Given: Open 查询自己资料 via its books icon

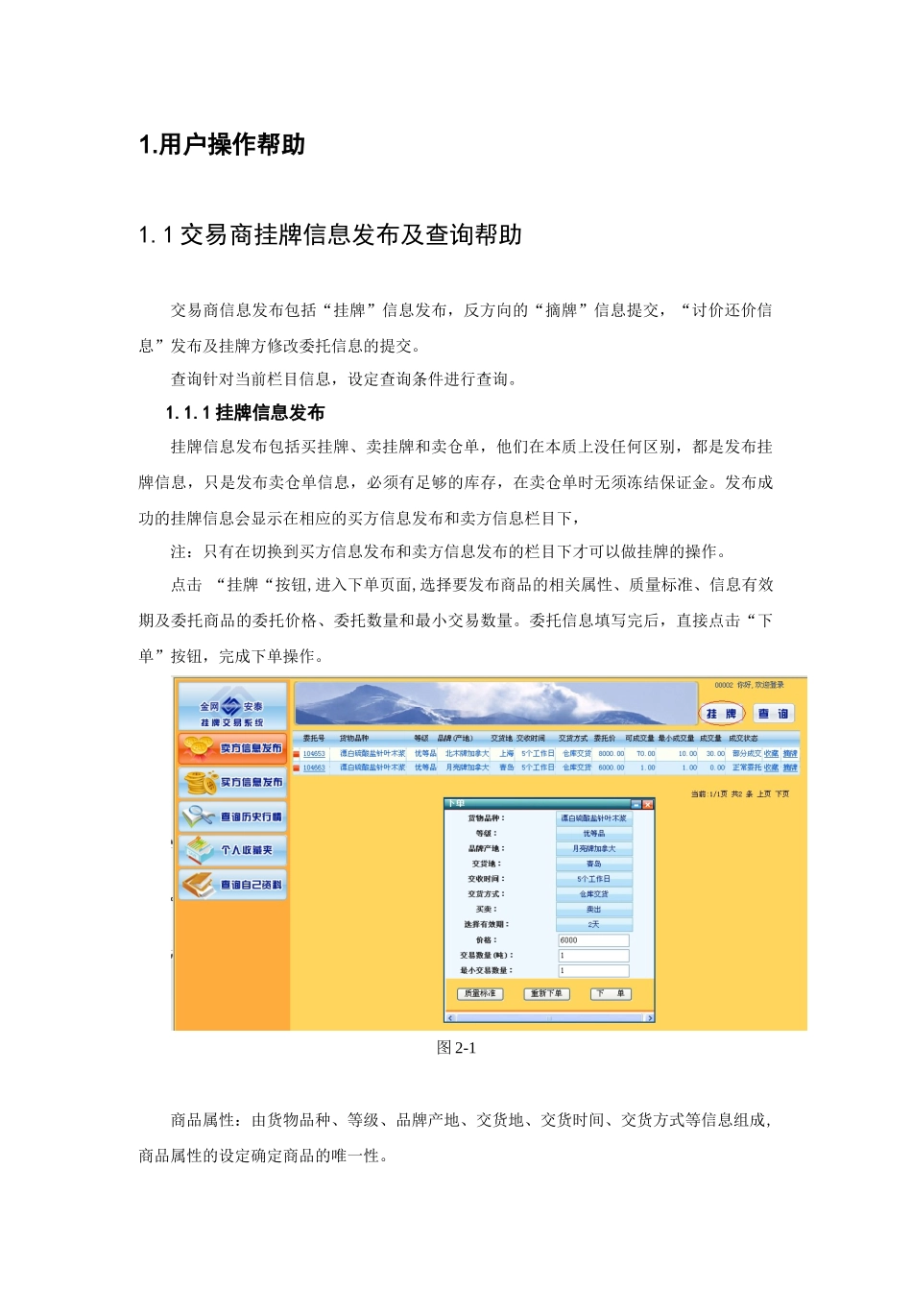Looking at the screenshot, I should [x=199, y=885].
